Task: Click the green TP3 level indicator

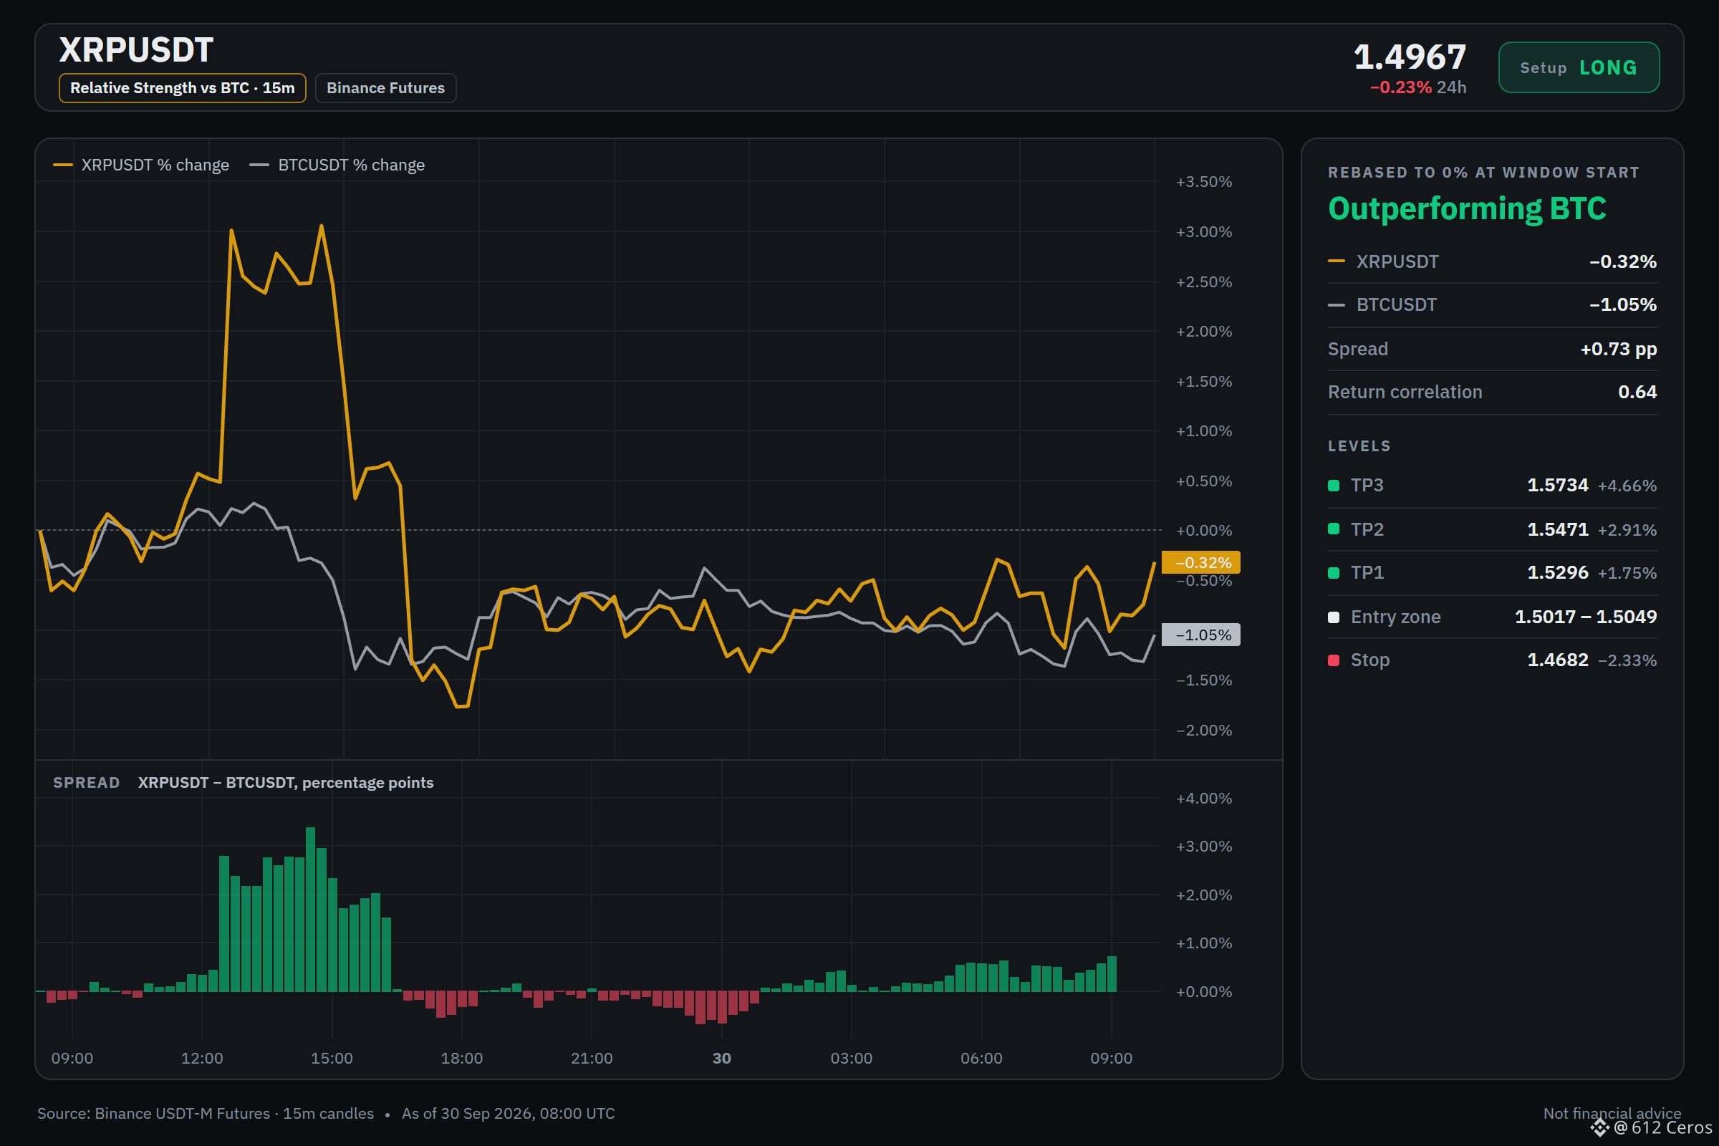Action: (x=1333, y=486)
